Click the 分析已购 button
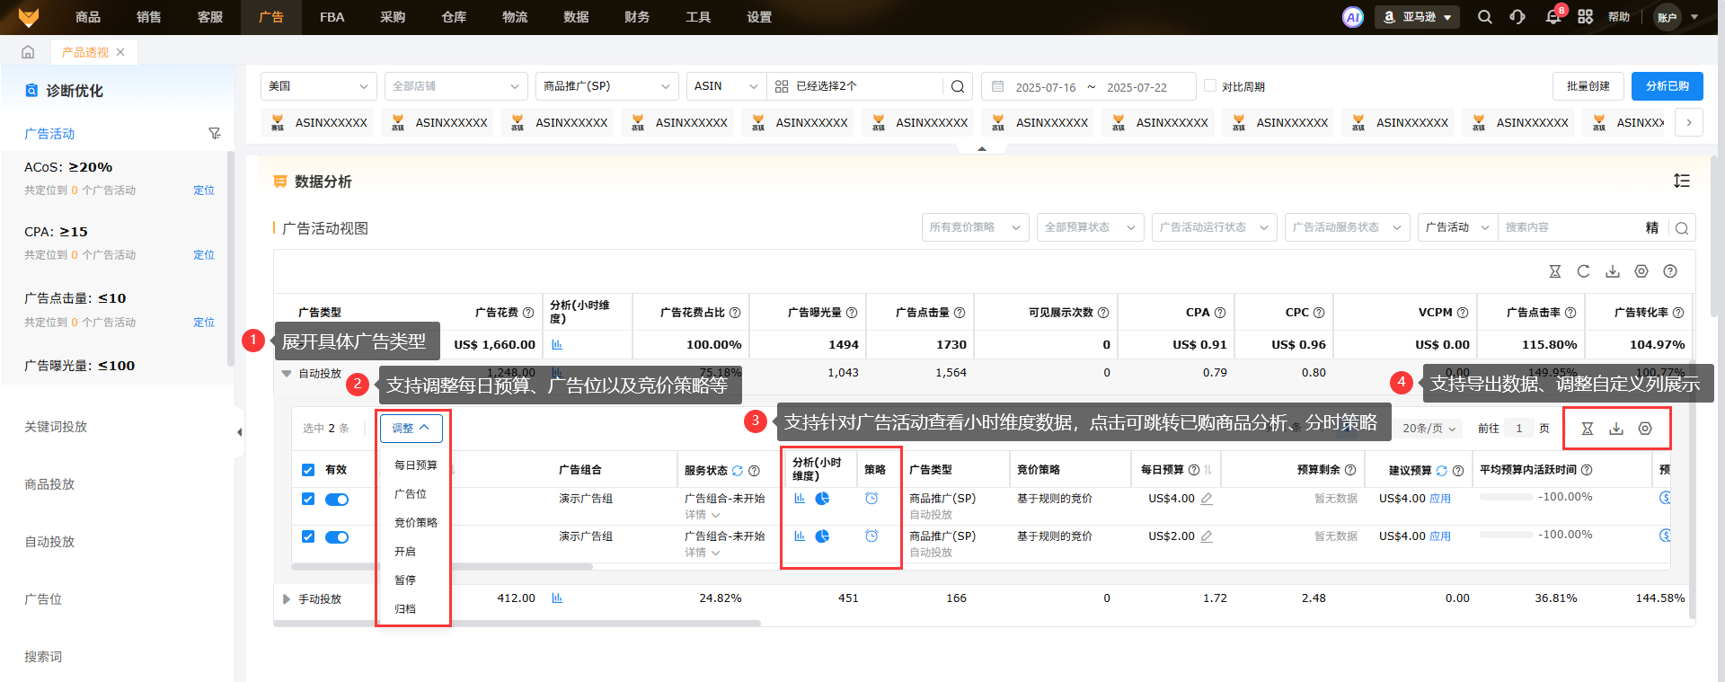 click(1667, 86)
